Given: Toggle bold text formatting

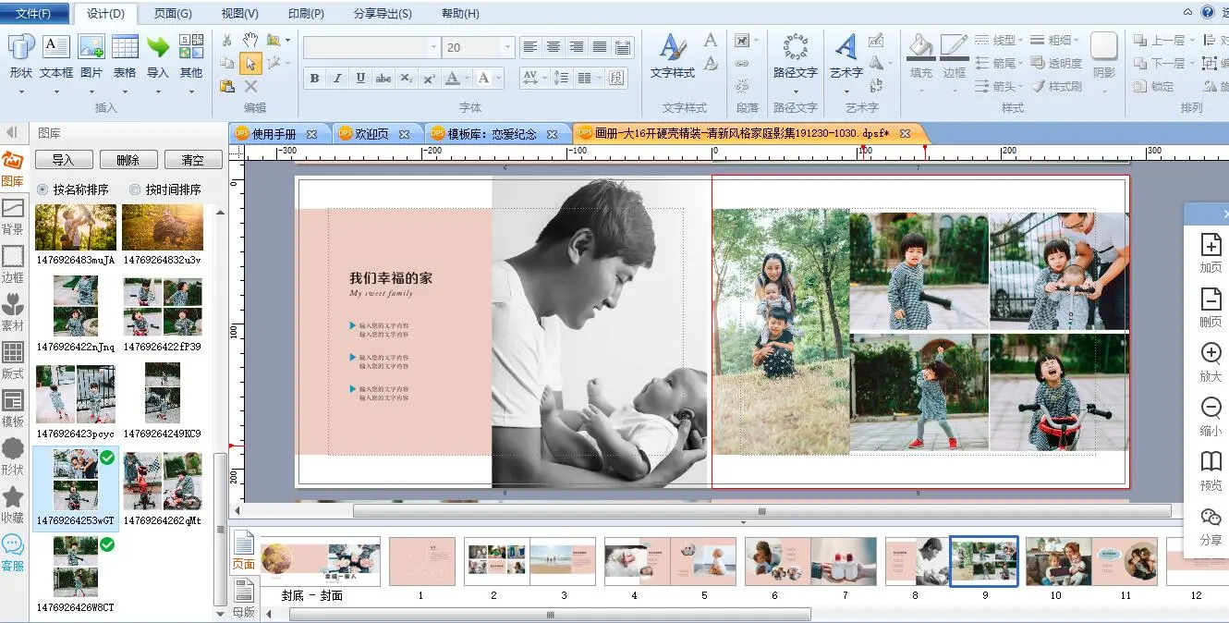Looking at the screenshot, I should point(314,79).
